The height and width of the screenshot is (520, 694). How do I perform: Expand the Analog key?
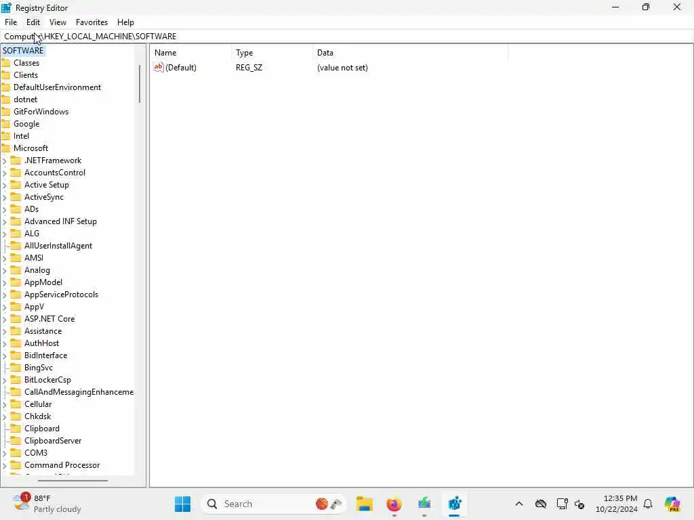[x=5, y=271]
